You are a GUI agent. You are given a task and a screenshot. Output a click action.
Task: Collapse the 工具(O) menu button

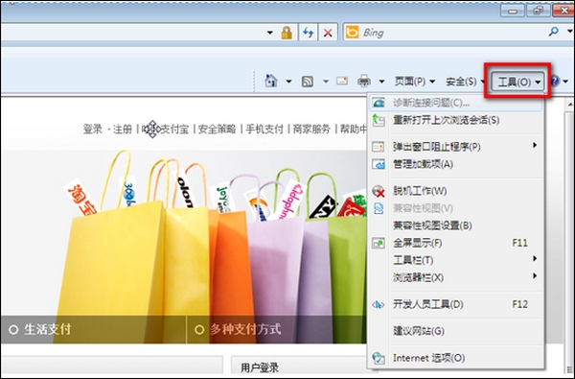[x=517, y=82]
